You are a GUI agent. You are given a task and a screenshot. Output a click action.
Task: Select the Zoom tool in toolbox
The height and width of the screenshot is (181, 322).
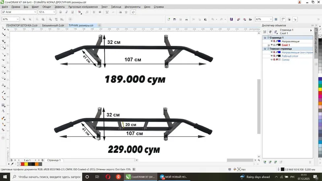3,47
